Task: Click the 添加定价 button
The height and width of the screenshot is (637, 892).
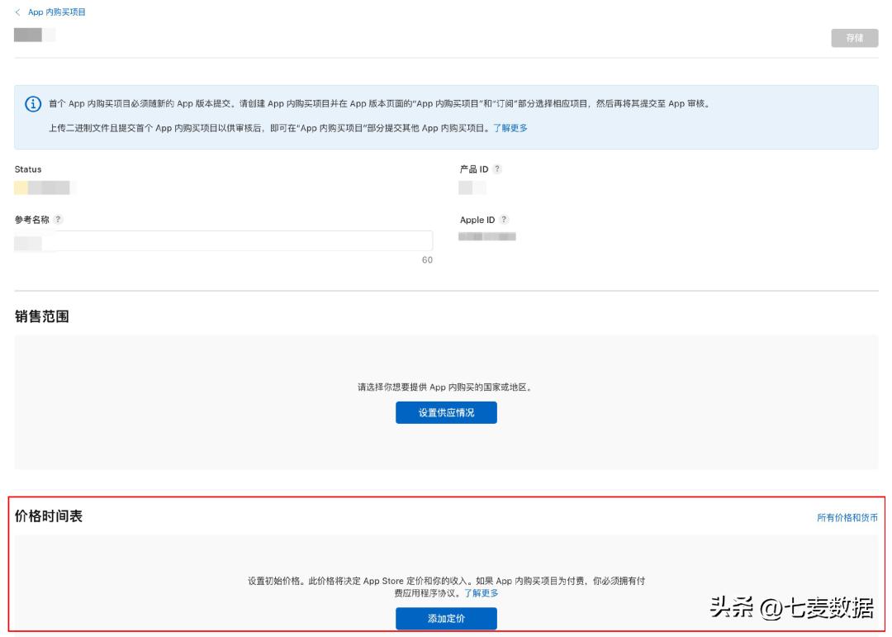Action: coord(446,618)
